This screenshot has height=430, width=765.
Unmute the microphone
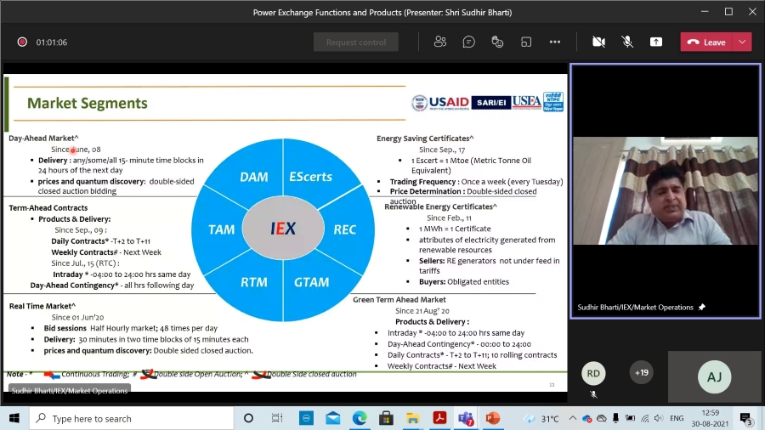(x=627, y=42)
